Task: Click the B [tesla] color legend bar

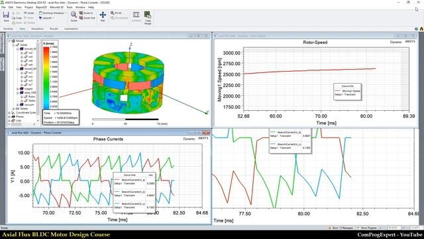Action: pyautogui.click(x=46, y=78)
